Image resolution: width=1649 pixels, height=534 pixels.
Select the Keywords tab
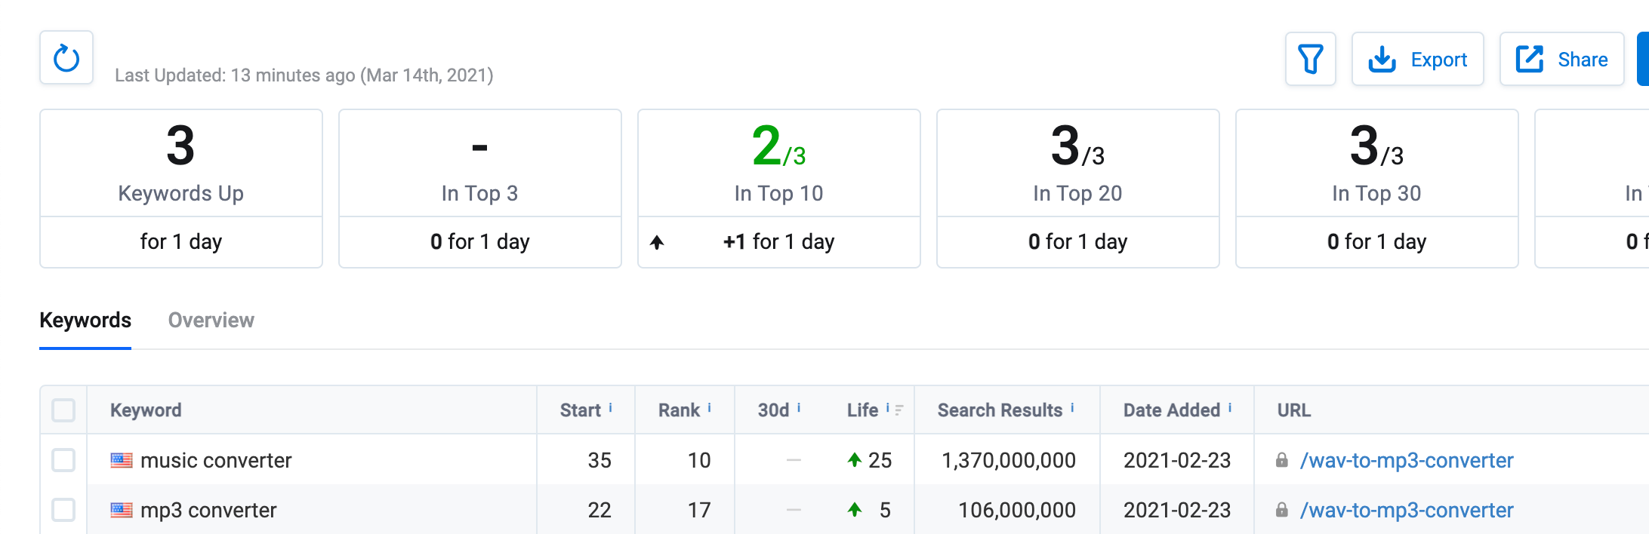[x=85, y=321]
